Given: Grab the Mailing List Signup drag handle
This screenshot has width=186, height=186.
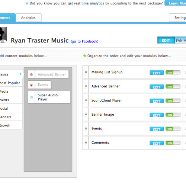Looking at the screenshot, I should (x=86, y=72).
